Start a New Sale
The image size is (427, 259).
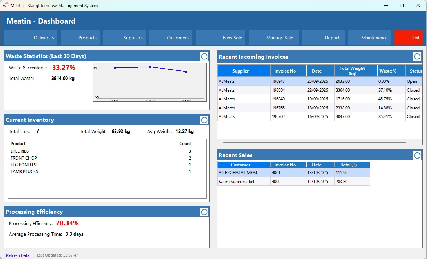[x=220, y=38]
